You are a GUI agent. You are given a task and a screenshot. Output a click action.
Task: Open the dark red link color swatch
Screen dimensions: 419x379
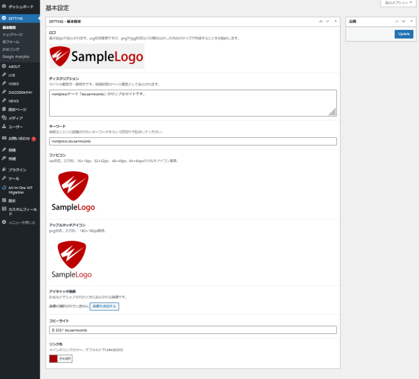tap(53, 359)
